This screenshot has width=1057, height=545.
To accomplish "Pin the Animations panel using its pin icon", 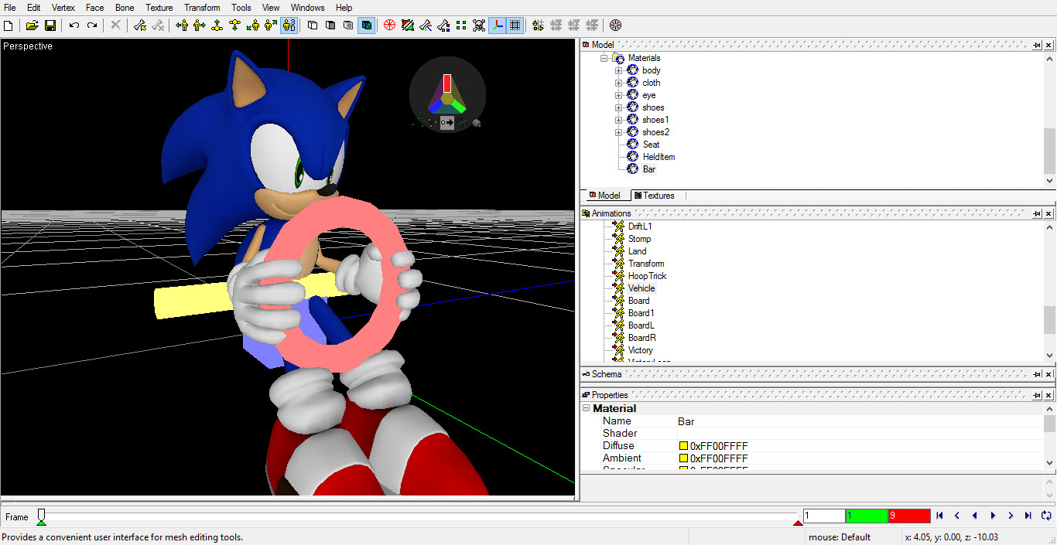I will [x=1038, y=213].
